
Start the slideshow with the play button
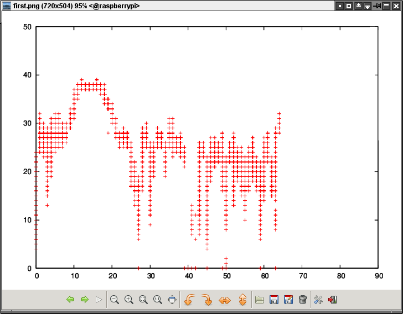pyautogui.click(x=99, y=300)
